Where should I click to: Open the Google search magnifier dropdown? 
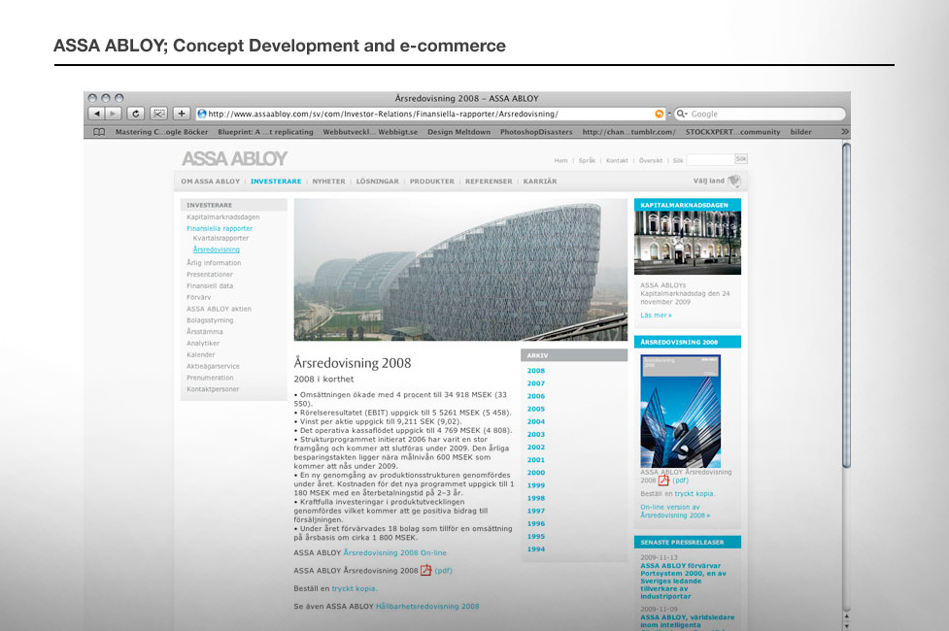click(x=682, y=114)
